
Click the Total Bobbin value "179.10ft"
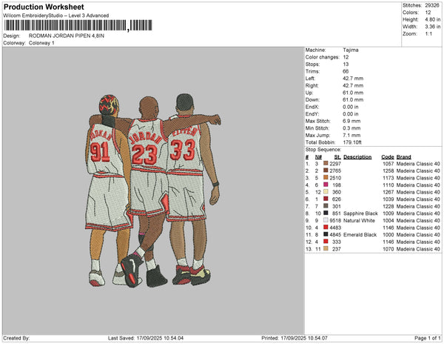click(352, 142)
